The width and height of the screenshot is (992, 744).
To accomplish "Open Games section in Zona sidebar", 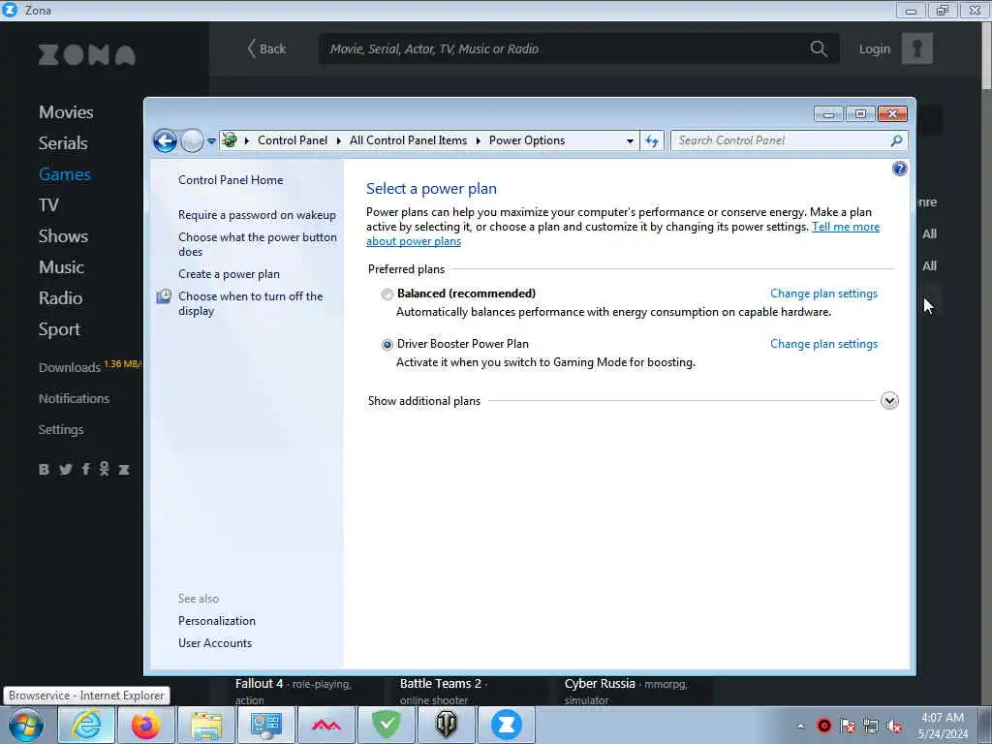I will click(65, 174).
